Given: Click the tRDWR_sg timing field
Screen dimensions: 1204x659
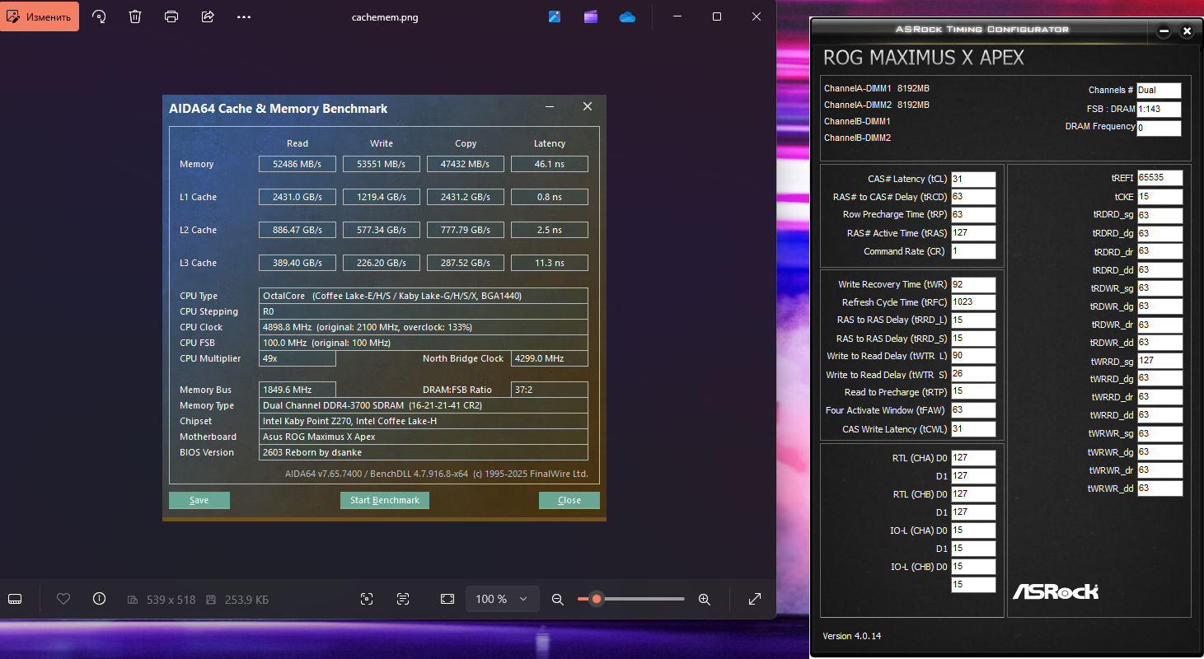Looking at the screenshot, I should (1160, 288).
